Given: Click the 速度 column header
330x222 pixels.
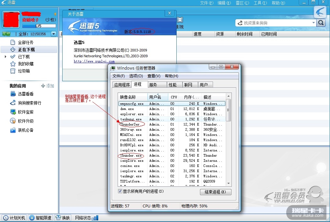Looking at the screenshot, I should (x=203, y=34).
